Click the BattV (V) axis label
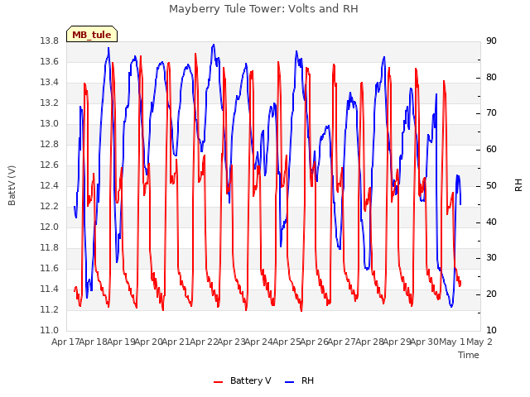Screen dimensions: 530x397 coord(12,185)
